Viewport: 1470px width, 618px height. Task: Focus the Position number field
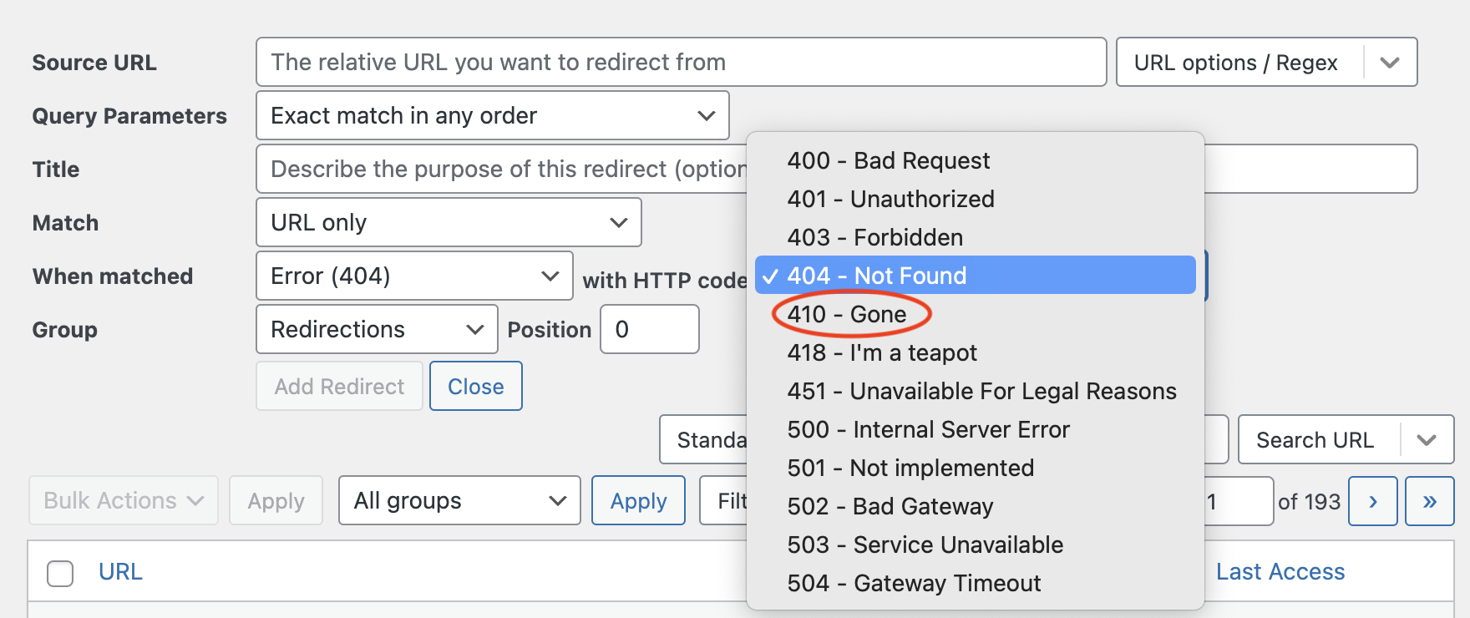click(649, 330)
